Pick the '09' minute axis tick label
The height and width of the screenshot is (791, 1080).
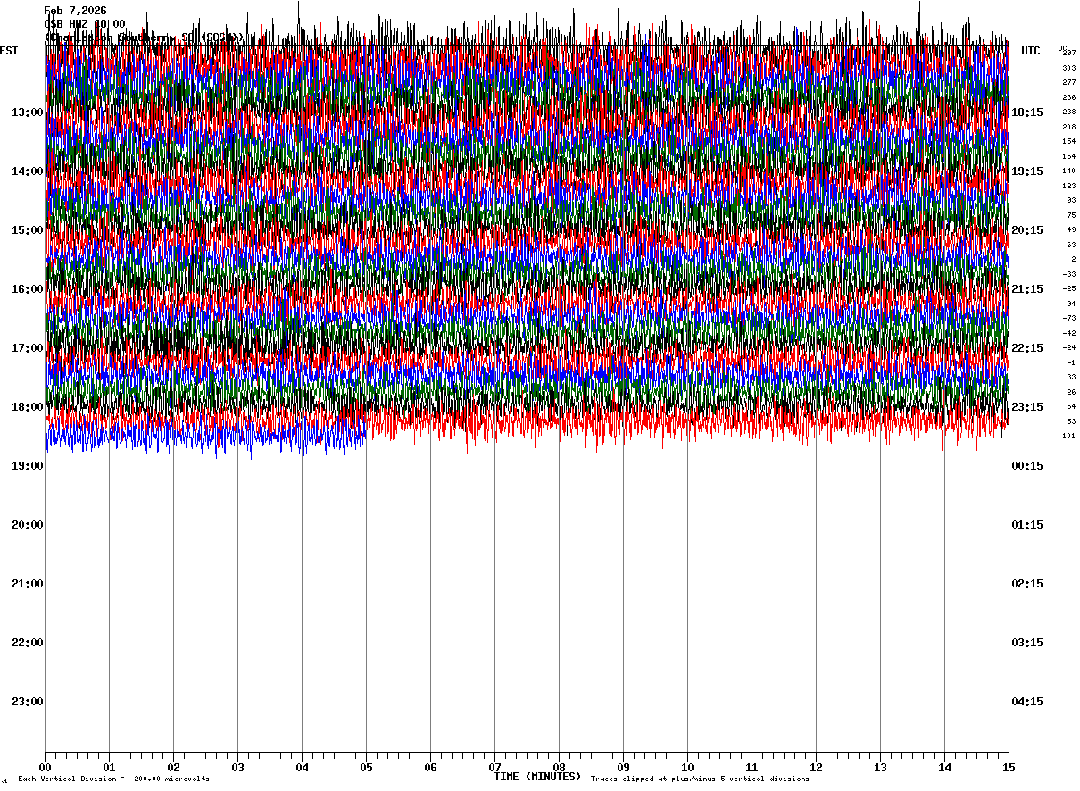623,768
